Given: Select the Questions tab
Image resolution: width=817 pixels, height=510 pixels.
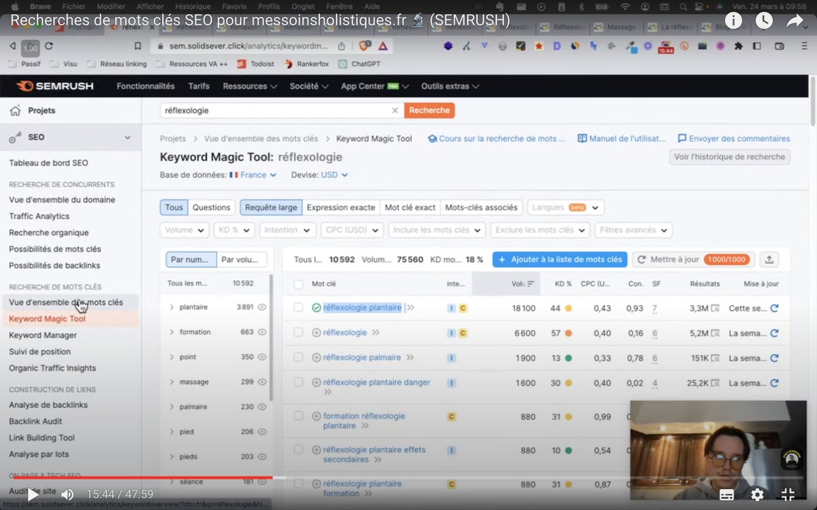Looking at the screenshot, I should pos(211,207).
